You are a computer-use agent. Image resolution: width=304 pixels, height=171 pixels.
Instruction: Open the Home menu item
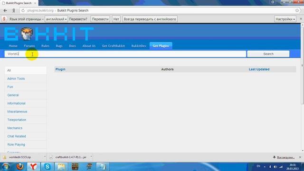(x=13, y=46)
